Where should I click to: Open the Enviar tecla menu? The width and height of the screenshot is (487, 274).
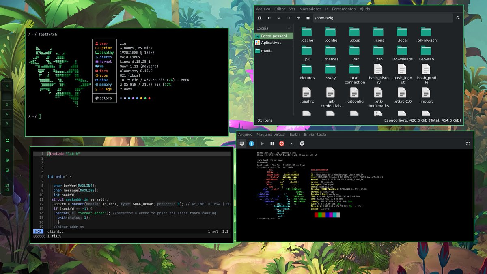coord(315,135)
